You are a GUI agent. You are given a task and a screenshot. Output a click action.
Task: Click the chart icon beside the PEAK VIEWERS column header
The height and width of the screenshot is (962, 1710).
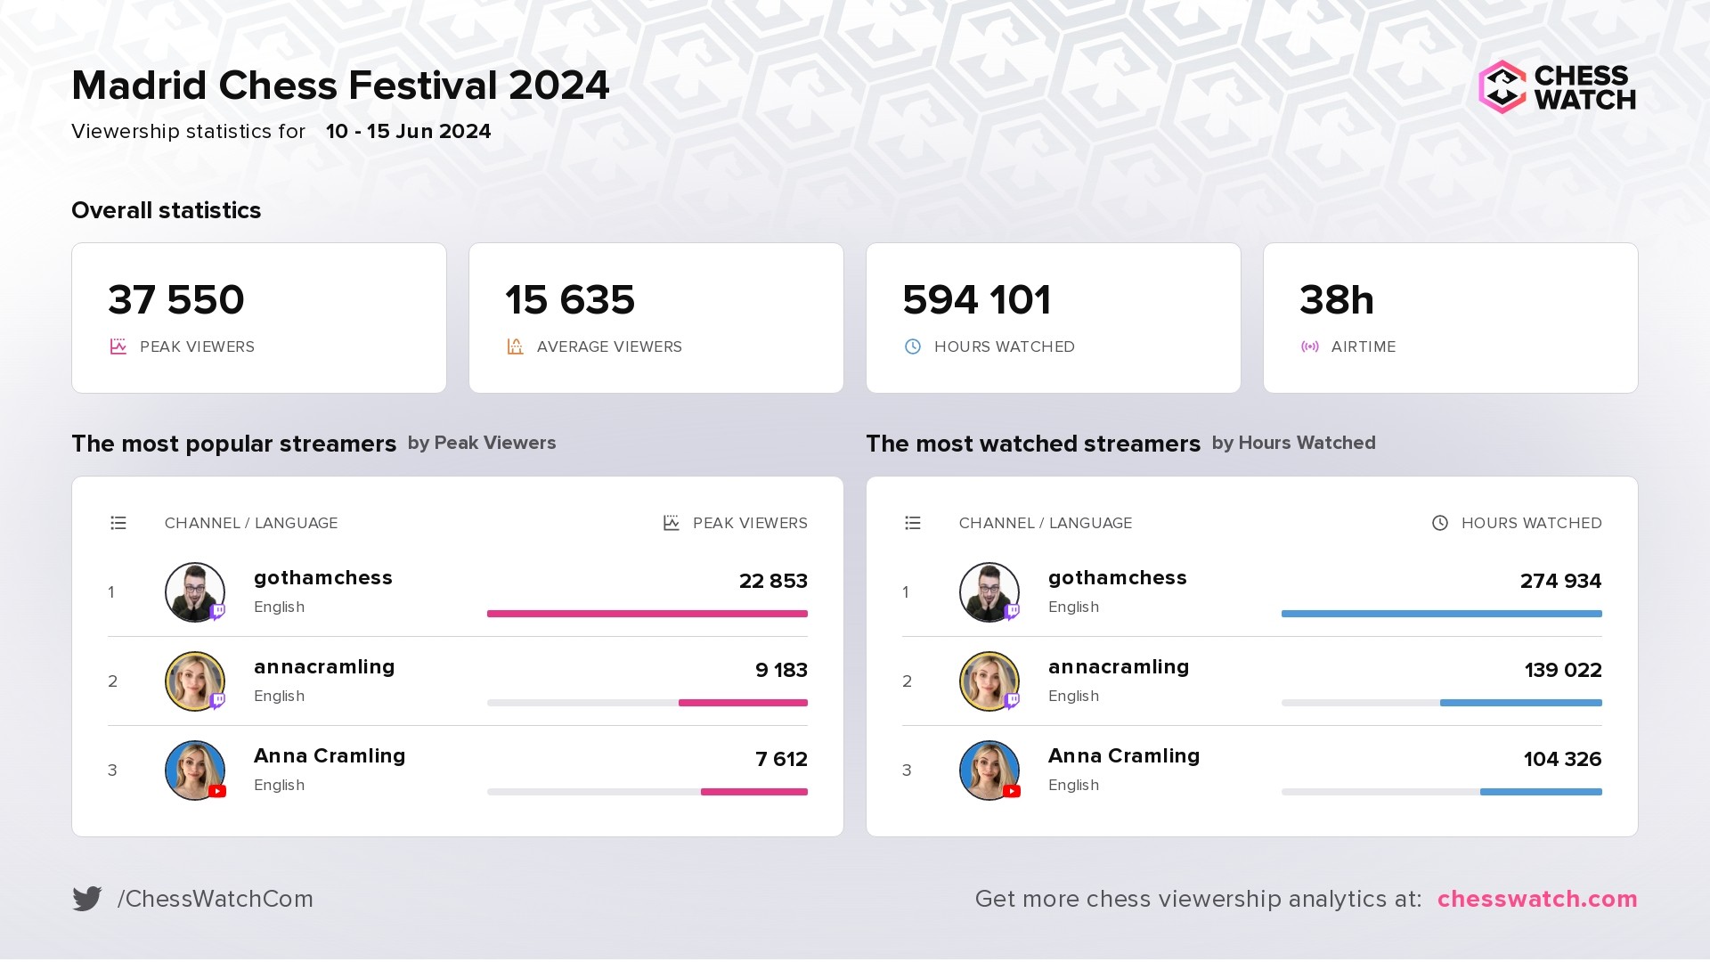pyautogui.click(x=672, y=523)
